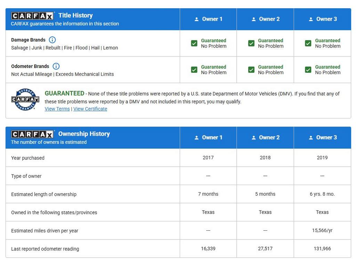Click the info icon beside Damage Brands
Viewport: 356px width, 265px height.
52,40
